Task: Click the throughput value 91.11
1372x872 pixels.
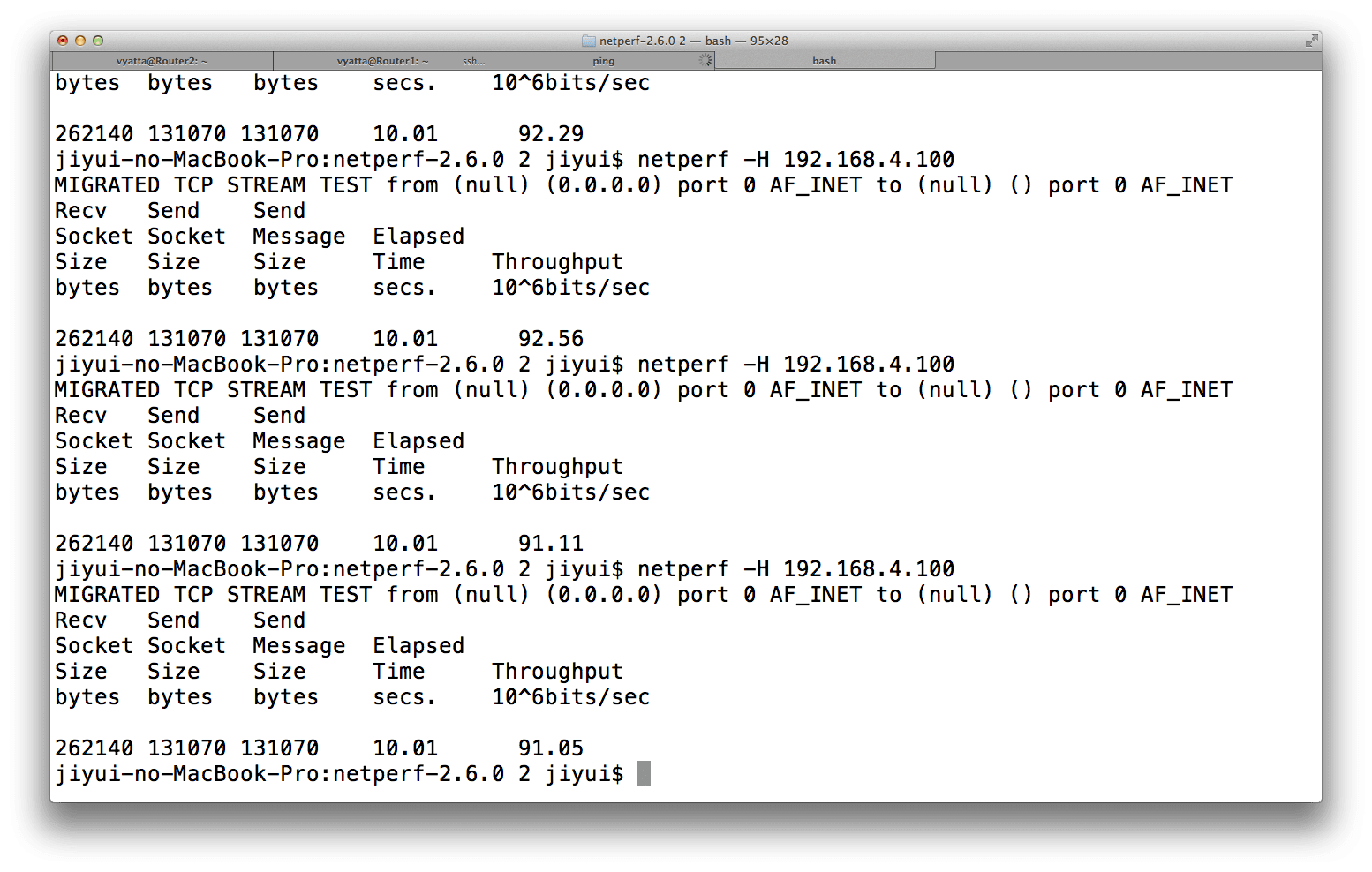Action: (x=551, y=543)
